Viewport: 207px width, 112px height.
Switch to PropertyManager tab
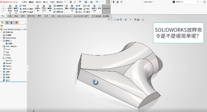click(7, 23)
